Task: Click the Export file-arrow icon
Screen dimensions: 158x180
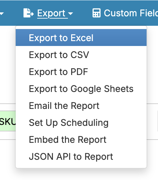Action: (28, 13)
